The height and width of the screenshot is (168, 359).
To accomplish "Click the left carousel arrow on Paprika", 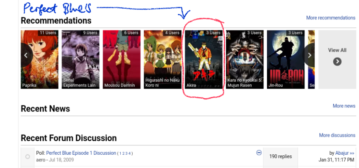I will click(x=26, y=55).
